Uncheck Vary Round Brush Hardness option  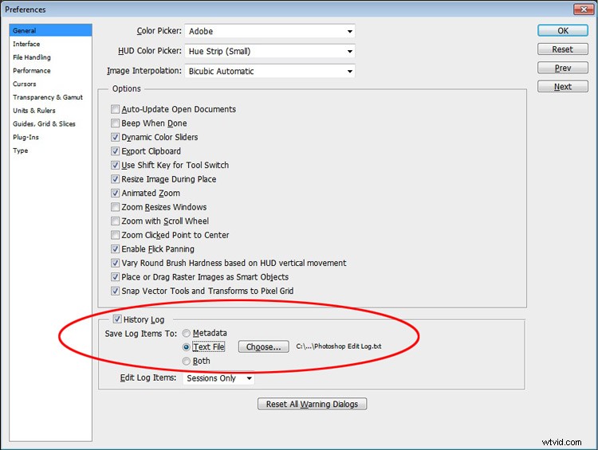[115, 263]
